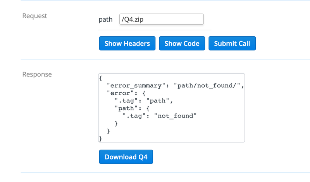The height and width of the screenshot is (182, 310).
Task: Click the "error" key line in response
Action: (124, 93)
